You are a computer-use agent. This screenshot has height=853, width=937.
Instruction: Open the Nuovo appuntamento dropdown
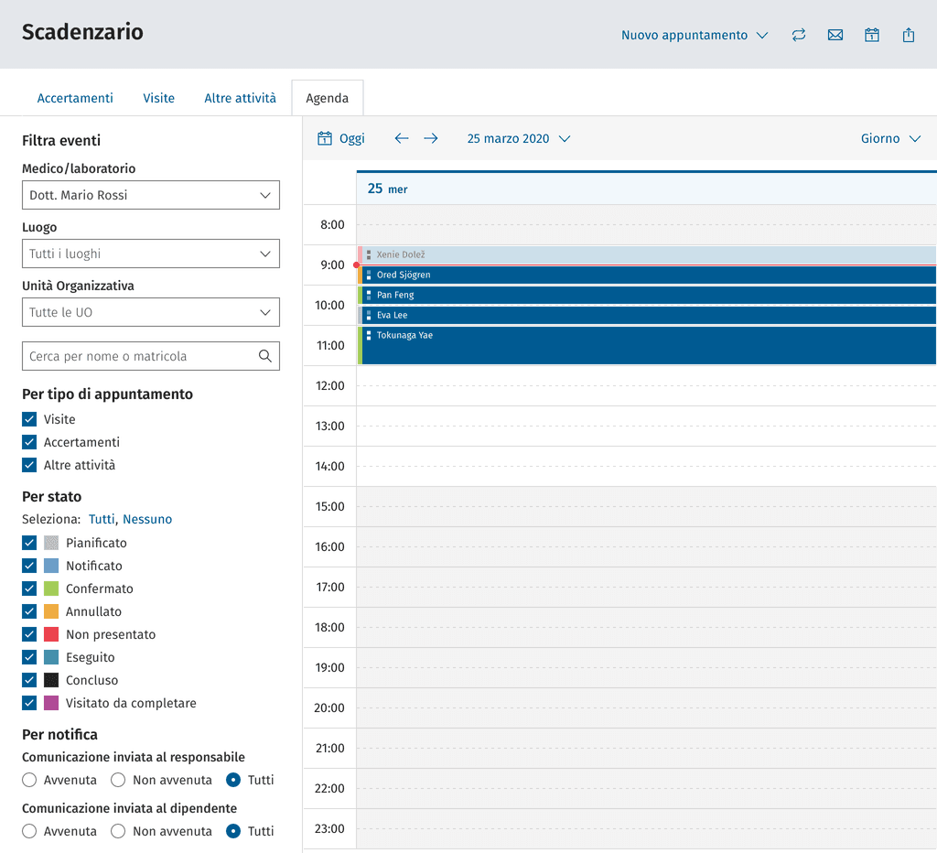(695, 36)
